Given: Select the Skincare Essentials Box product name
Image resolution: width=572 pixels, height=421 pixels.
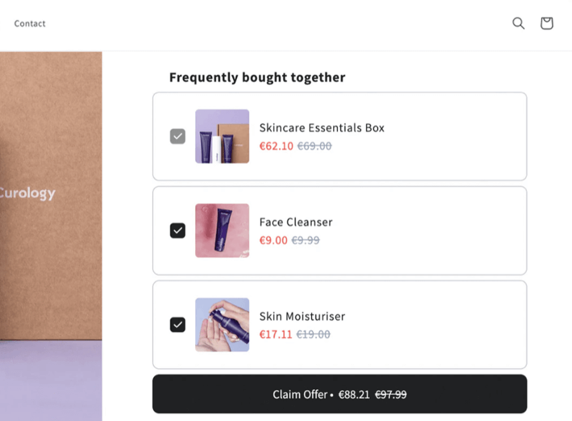Looking at the screenshot, I should (322, 128).
